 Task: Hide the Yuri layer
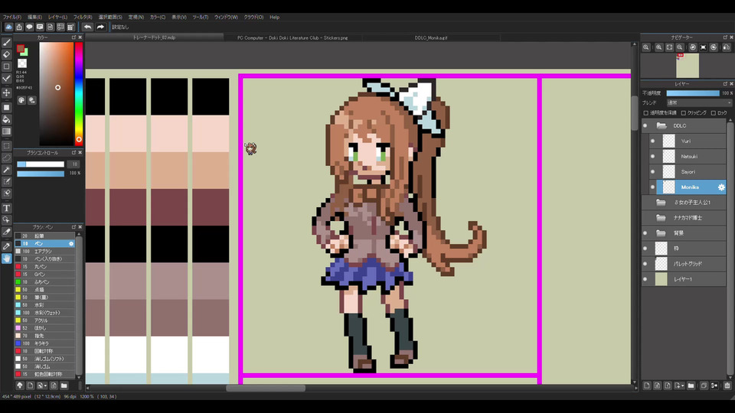(652, 141)
